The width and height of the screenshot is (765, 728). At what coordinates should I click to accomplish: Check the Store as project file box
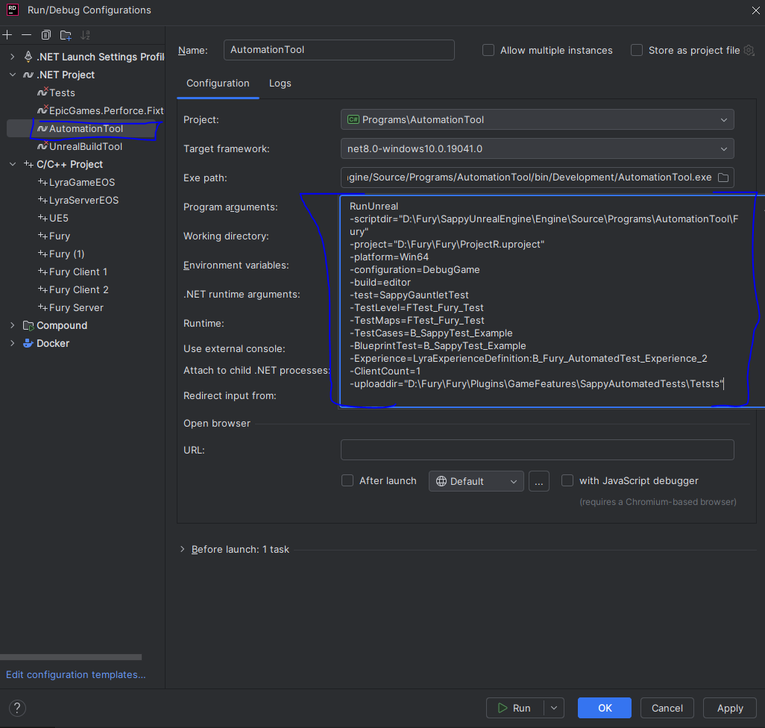pos(637,50)
